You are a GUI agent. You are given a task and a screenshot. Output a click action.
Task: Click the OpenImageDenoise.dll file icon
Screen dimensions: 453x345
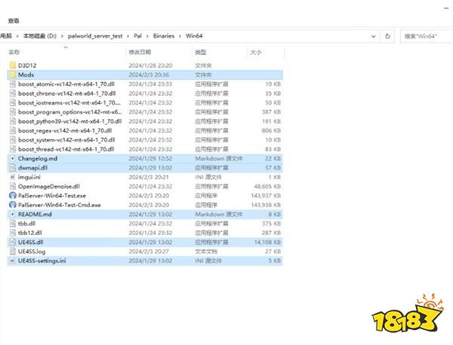click(x=12, y=186)
